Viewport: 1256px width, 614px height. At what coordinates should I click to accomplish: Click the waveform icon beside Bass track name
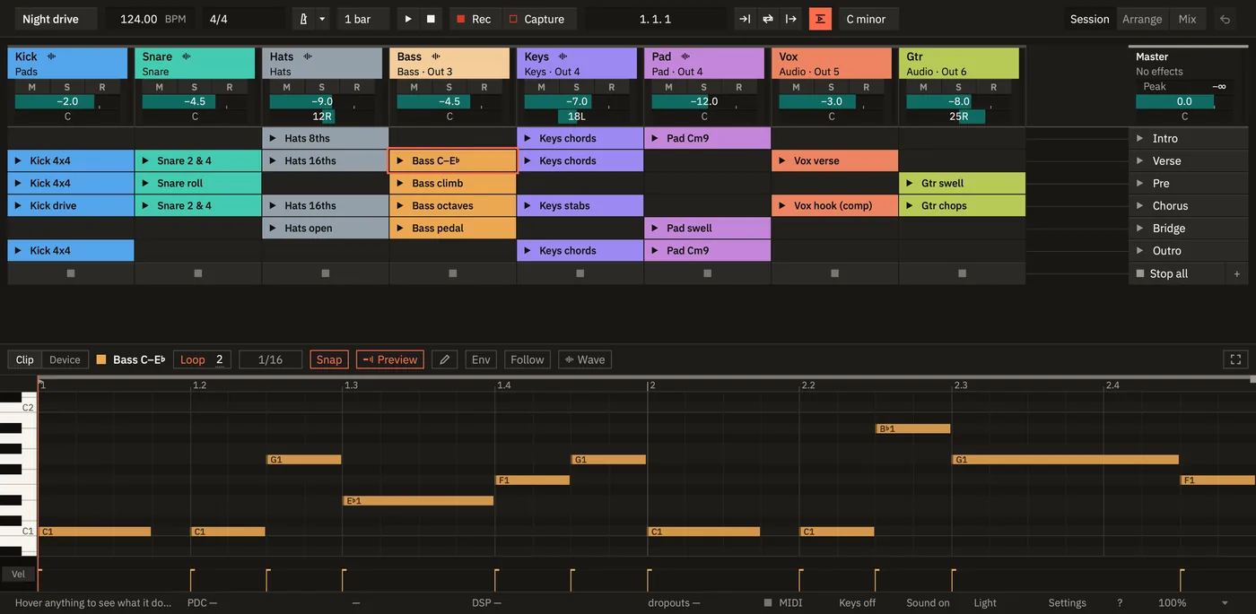[x=435, y=56]
